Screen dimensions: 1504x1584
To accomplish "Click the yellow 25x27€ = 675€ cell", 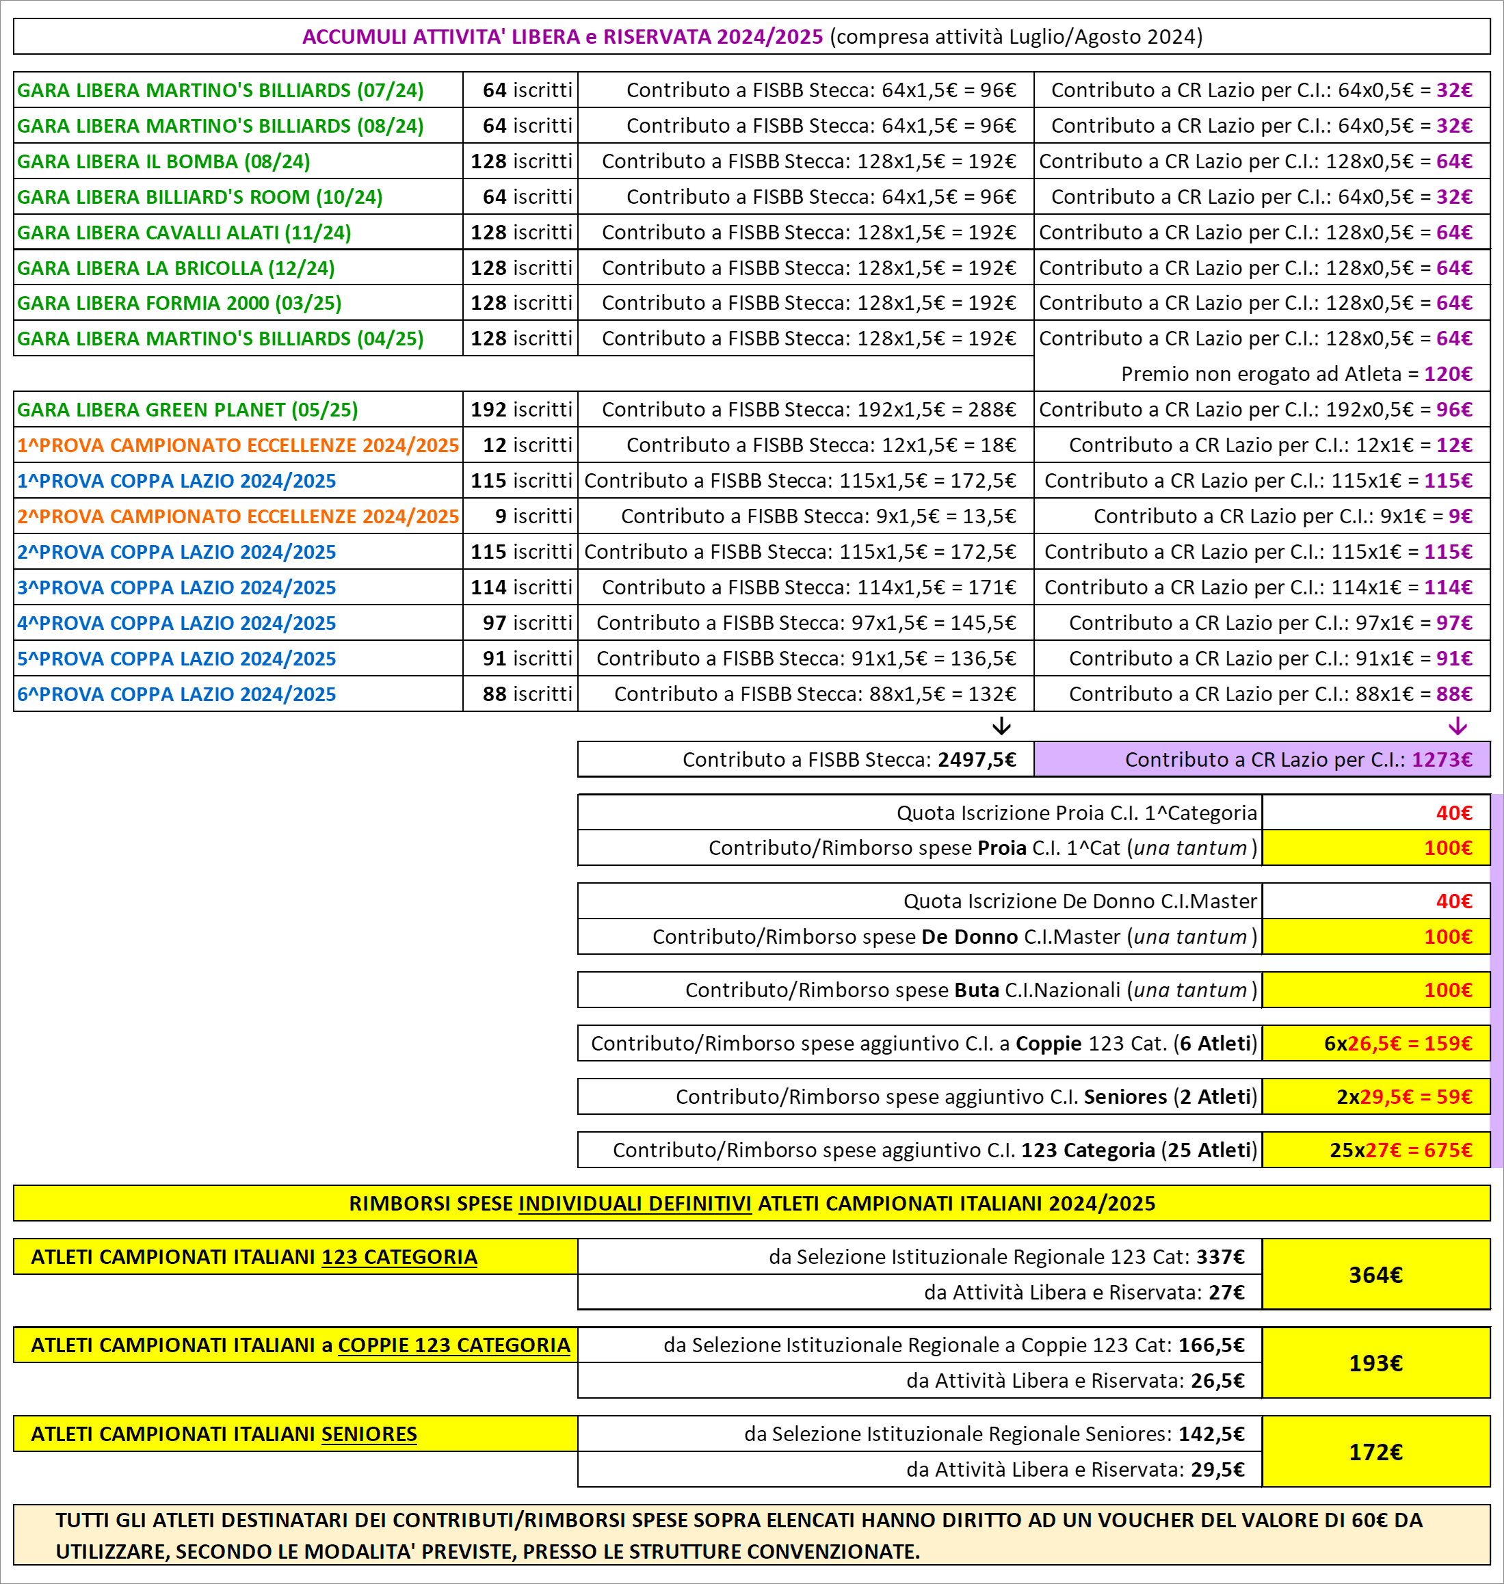I will (1375, 1150).
